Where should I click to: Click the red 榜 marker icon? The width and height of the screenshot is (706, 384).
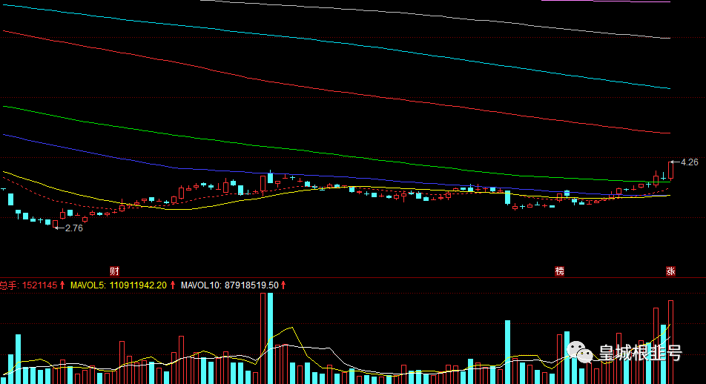559,271
